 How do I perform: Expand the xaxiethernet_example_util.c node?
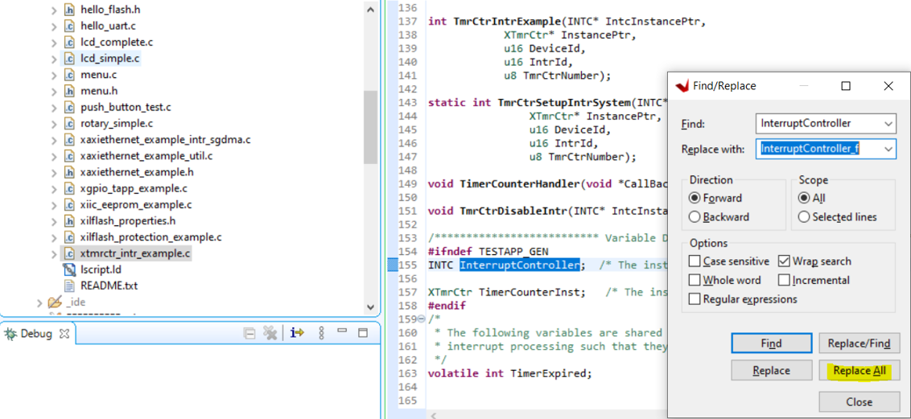(x=54, y=156)
